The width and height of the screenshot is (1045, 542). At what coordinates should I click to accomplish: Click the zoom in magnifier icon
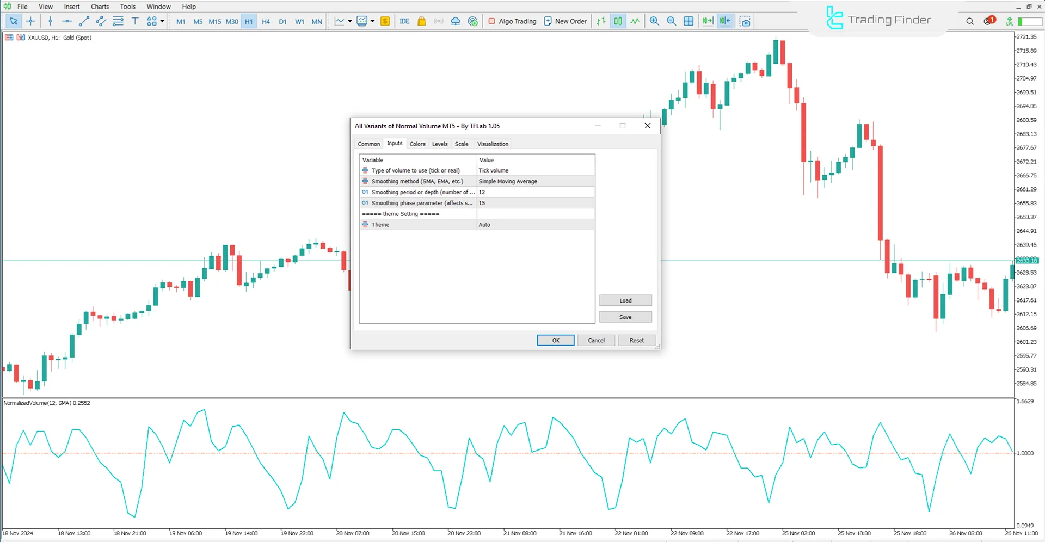tap(654, 21)
